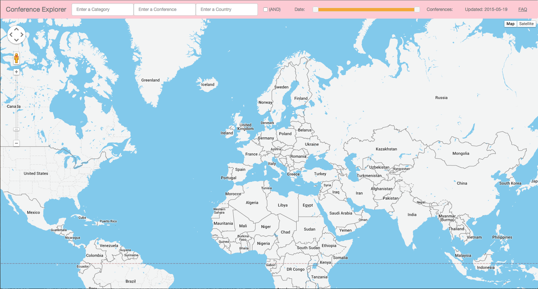Click the right handle of Date slider

click(x=417, y=9)
